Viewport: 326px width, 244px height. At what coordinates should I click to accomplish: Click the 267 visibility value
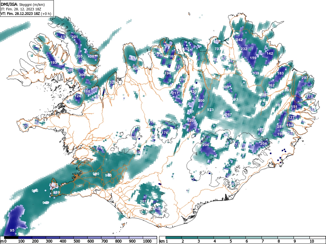(x=229, y=115)
